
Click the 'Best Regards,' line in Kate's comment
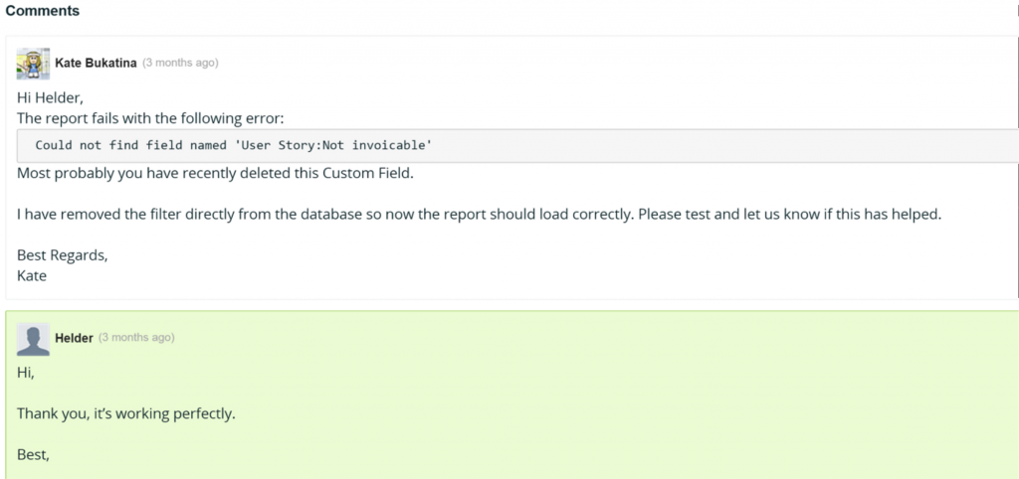pyautogui.click(x=63, y=255)
